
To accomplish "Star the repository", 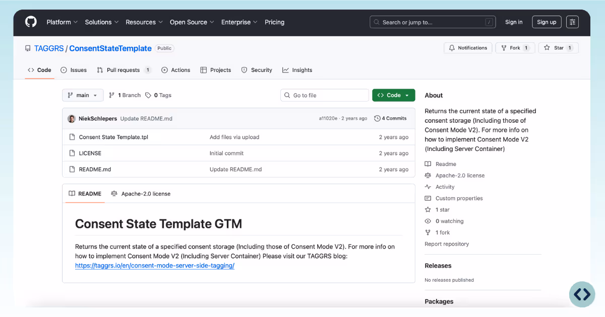I will point(559,48).
